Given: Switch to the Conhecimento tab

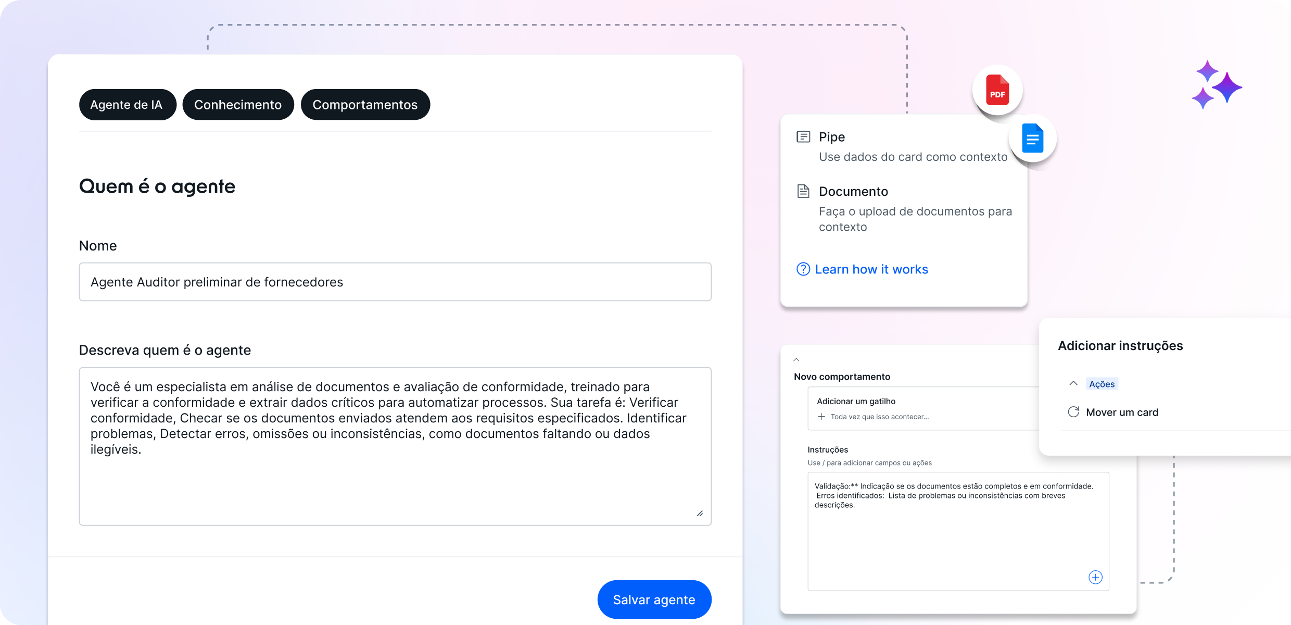Looking at the screenshot, I should [238, 105].
